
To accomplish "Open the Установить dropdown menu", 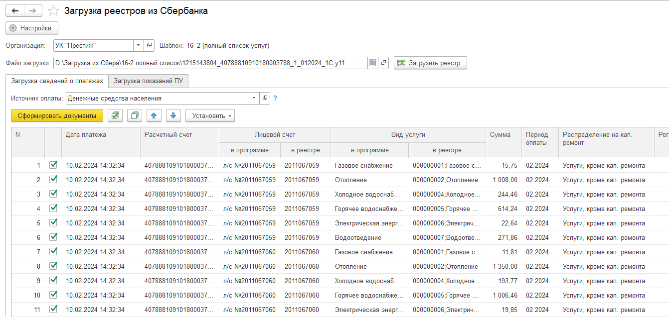I will [x=210, y=115].
